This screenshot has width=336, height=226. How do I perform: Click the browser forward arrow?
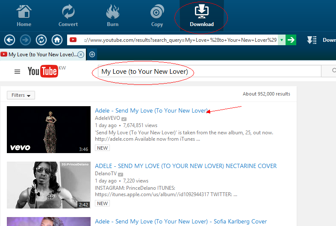coord(25,40)
